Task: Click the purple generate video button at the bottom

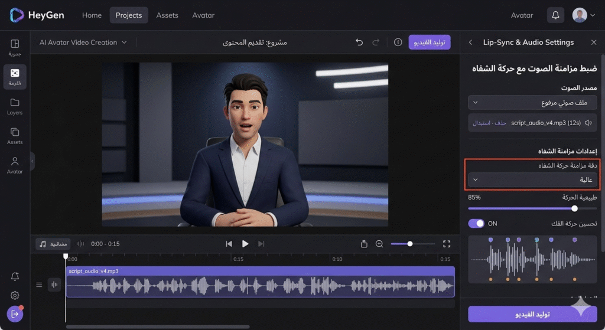Action: coord(534,314)
